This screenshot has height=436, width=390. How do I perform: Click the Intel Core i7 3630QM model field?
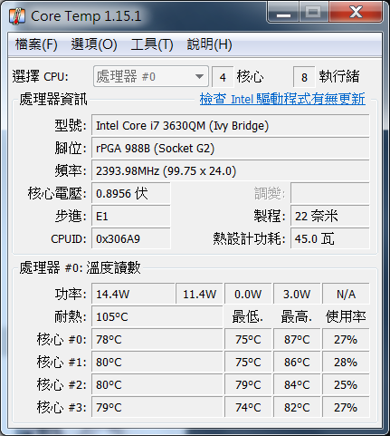tap(231, 125)
